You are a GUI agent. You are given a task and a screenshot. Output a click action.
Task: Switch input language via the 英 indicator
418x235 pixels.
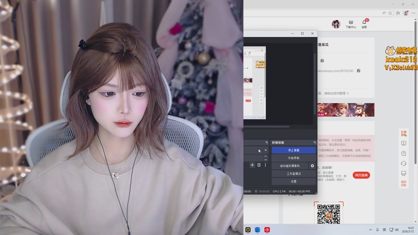coord(384,230)
